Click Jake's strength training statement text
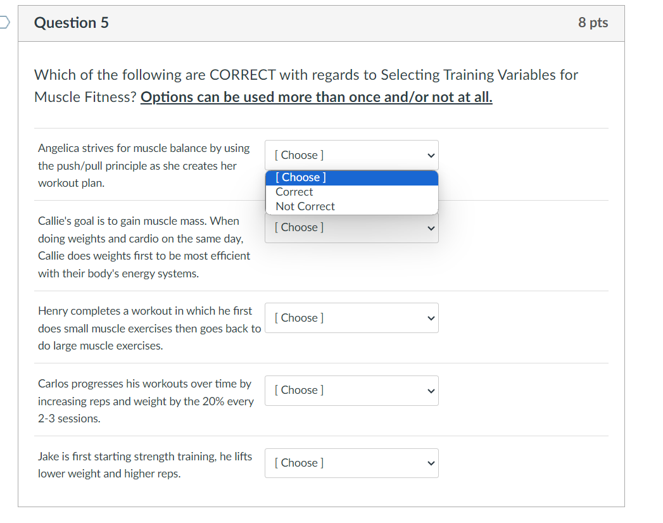Viewport: 663px width, 523px height. (x=146, y=465)
